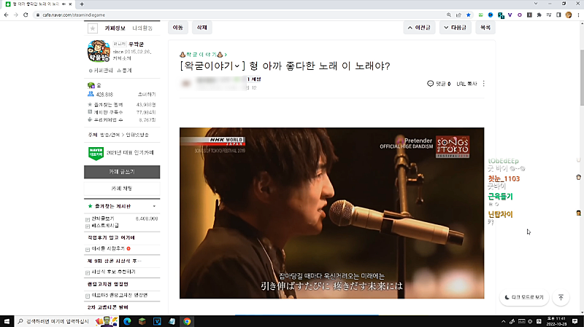Click chat username tObEdEEp
The image size is (584, 327).
(503, 161)
